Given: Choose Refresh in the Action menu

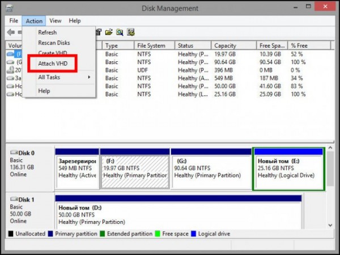Looking at the screenshot, I should [x=47, y=32].
